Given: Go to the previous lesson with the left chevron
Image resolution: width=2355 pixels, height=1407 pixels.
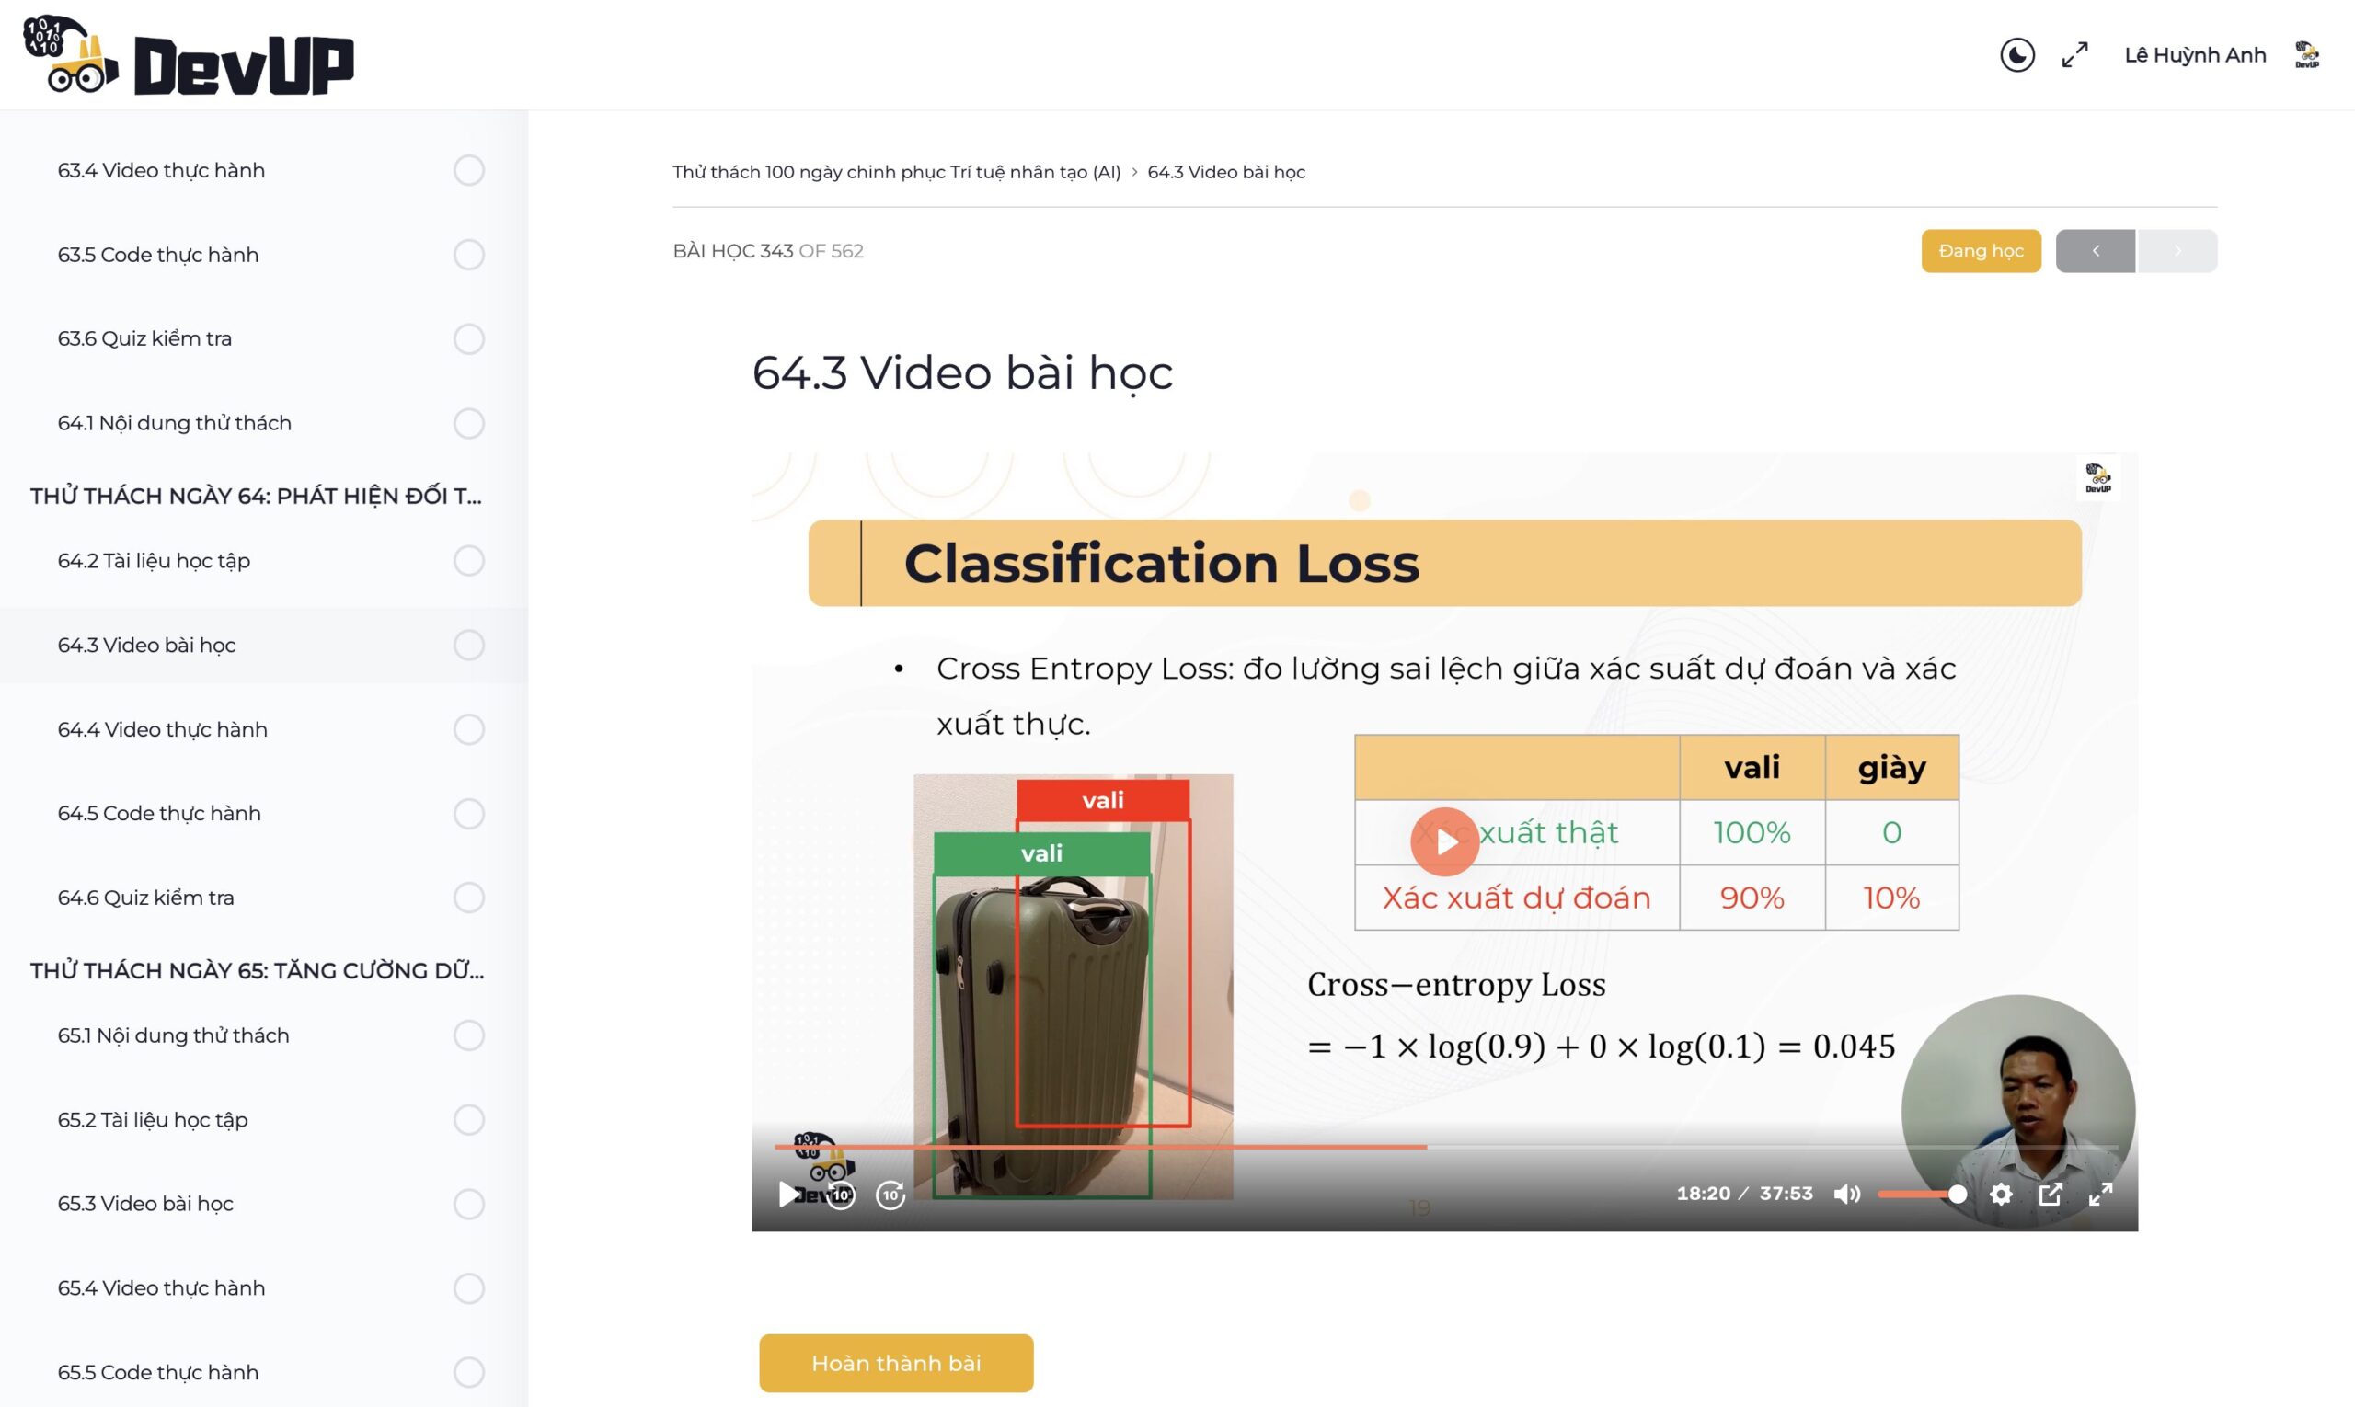Looking at the screenshot, I should (x=2096, y=251).
